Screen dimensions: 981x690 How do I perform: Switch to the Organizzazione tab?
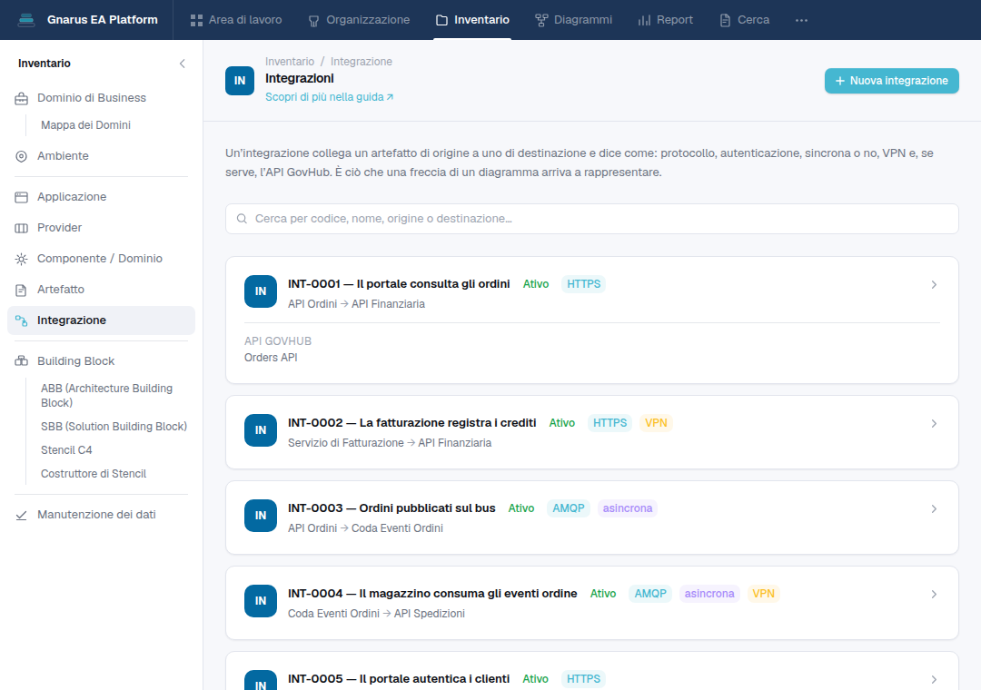[359, 20]
